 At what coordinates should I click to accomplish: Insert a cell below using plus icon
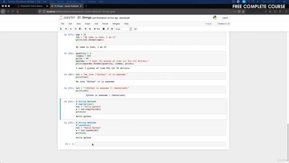pyautogui.click(x=66, y=29)
